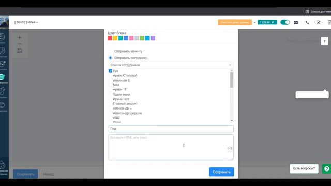Check the Главный аккаунт checkbox
331x186 pixels.
110,103
